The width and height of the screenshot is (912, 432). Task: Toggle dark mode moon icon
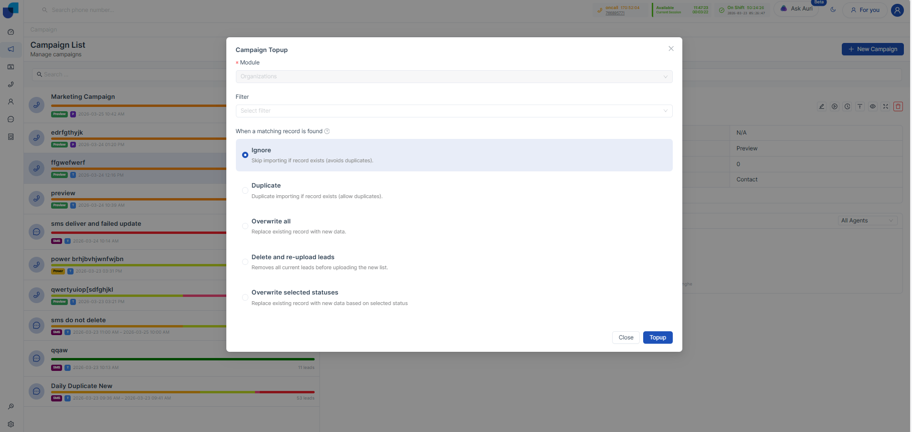tap(833, 10)
